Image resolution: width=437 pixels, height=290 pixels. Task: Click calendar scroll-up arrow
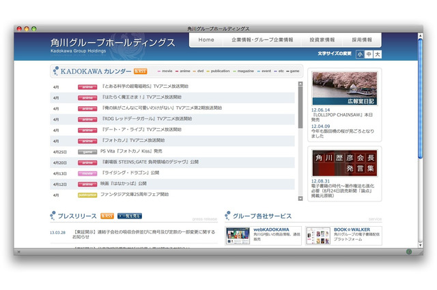[300, 84]
